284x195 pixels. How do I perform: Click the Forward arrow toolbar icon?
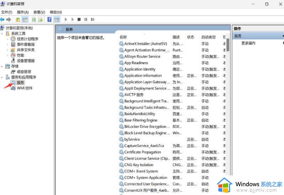[x=9, y=20]
